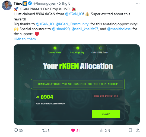This screenshot has height=137, width=146.
Task: Follow the @manishdiesel mention link
Action: pyautogui.click(x=119, y=29)
